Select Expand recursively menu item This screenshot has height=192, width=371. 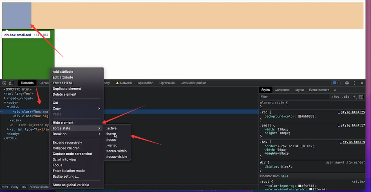click(76, 143)
